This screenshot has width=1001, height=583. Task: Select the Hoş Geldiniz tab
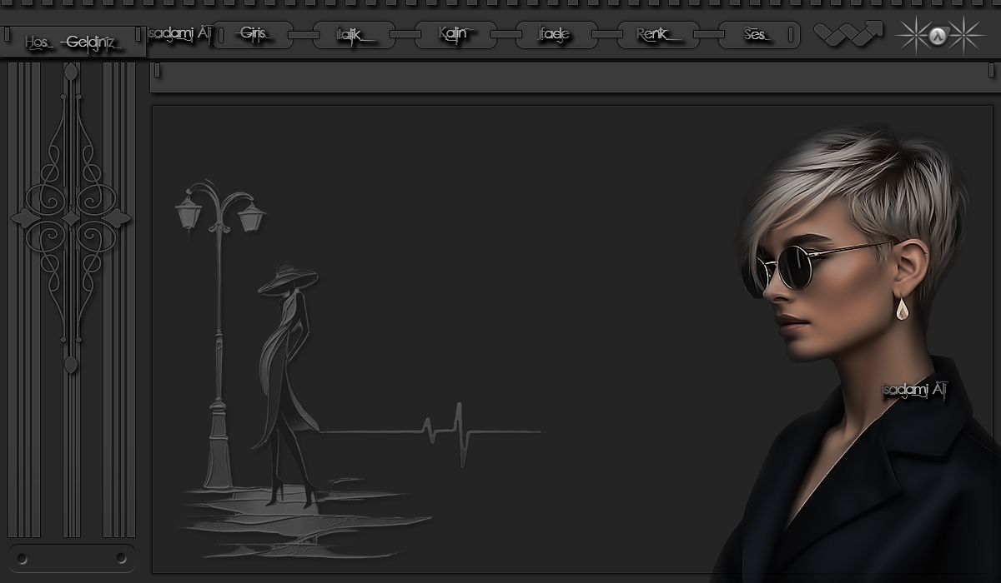point(73,42)
